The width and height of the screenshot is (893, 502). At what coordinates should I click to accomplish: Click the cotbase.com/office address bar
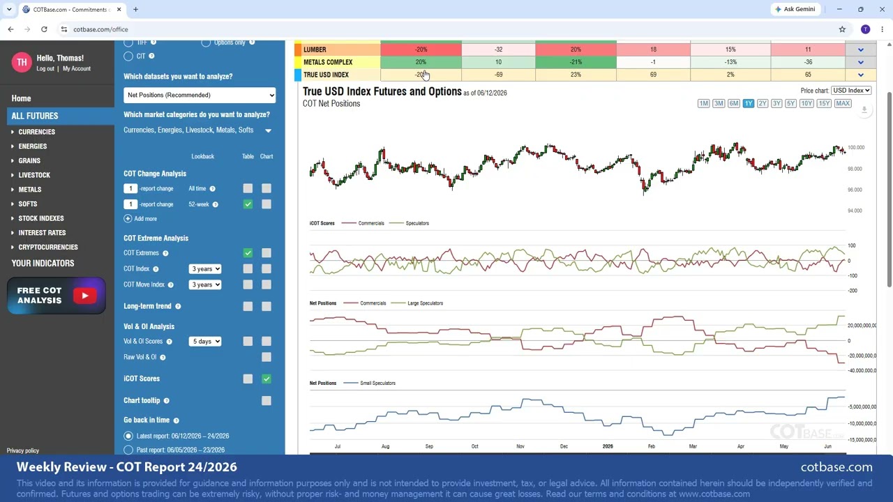click(x=446, y=29)
